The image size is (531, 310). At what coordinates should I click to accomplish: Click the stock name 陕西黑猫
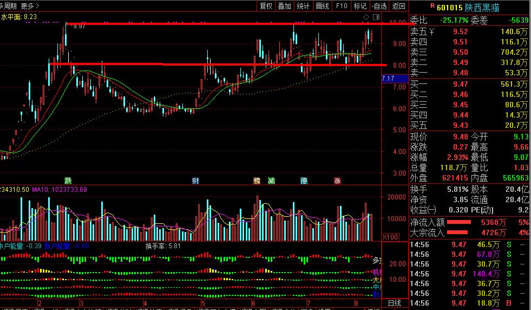tap(482, 8)
